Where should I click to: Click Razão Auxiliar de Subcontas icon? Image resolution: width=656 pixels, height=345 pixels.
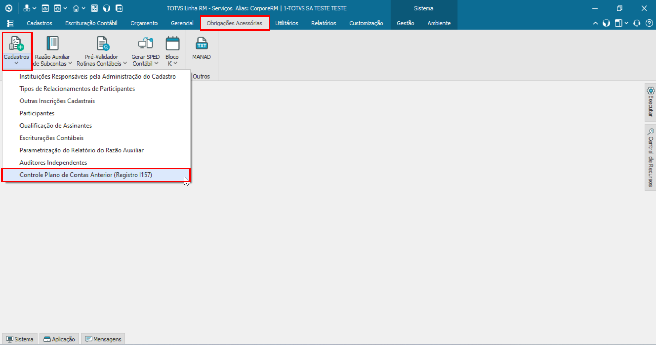click(52, 43)
